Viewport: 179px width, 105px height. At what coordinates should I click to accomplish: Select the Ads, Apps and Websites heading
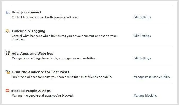pyautogui.click(x=33, y=54)
